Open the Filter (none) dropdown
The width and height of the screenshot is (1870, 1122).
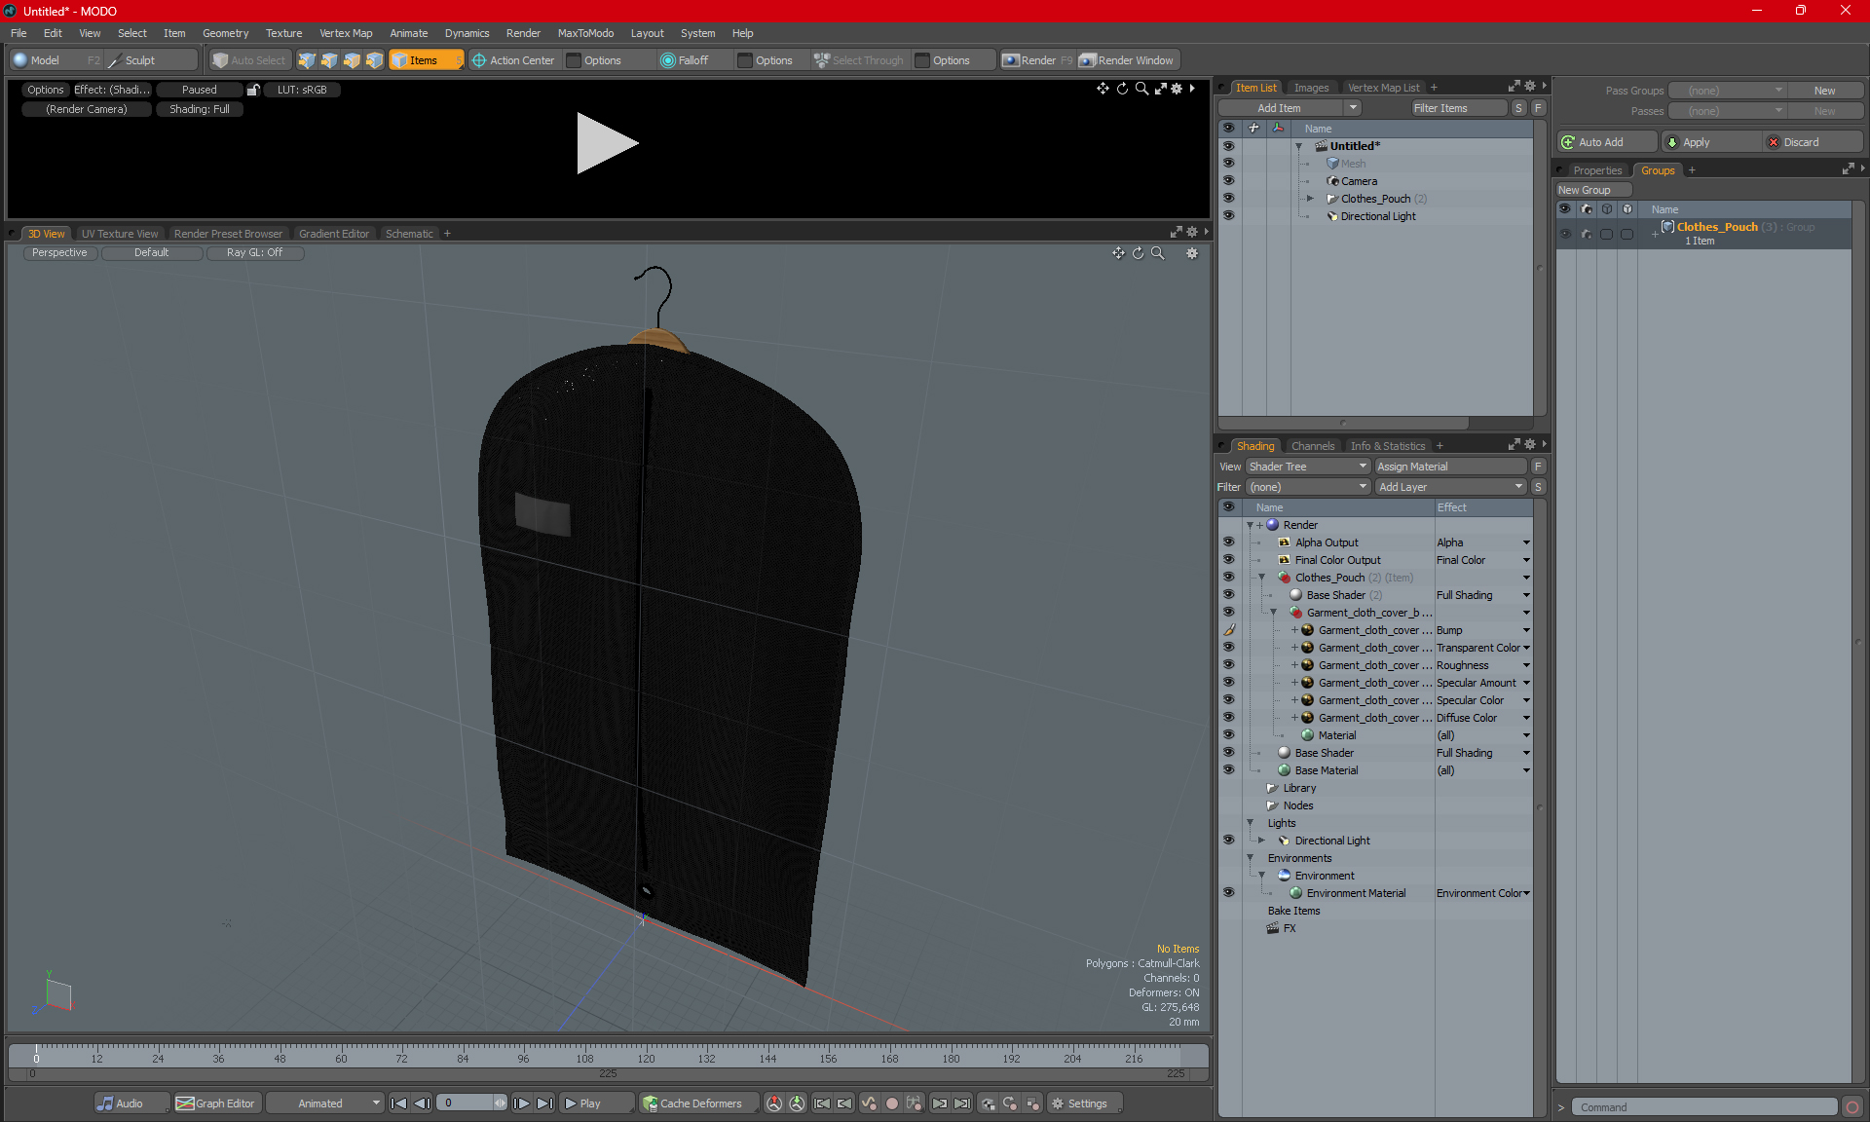[x=1308, y=487]
